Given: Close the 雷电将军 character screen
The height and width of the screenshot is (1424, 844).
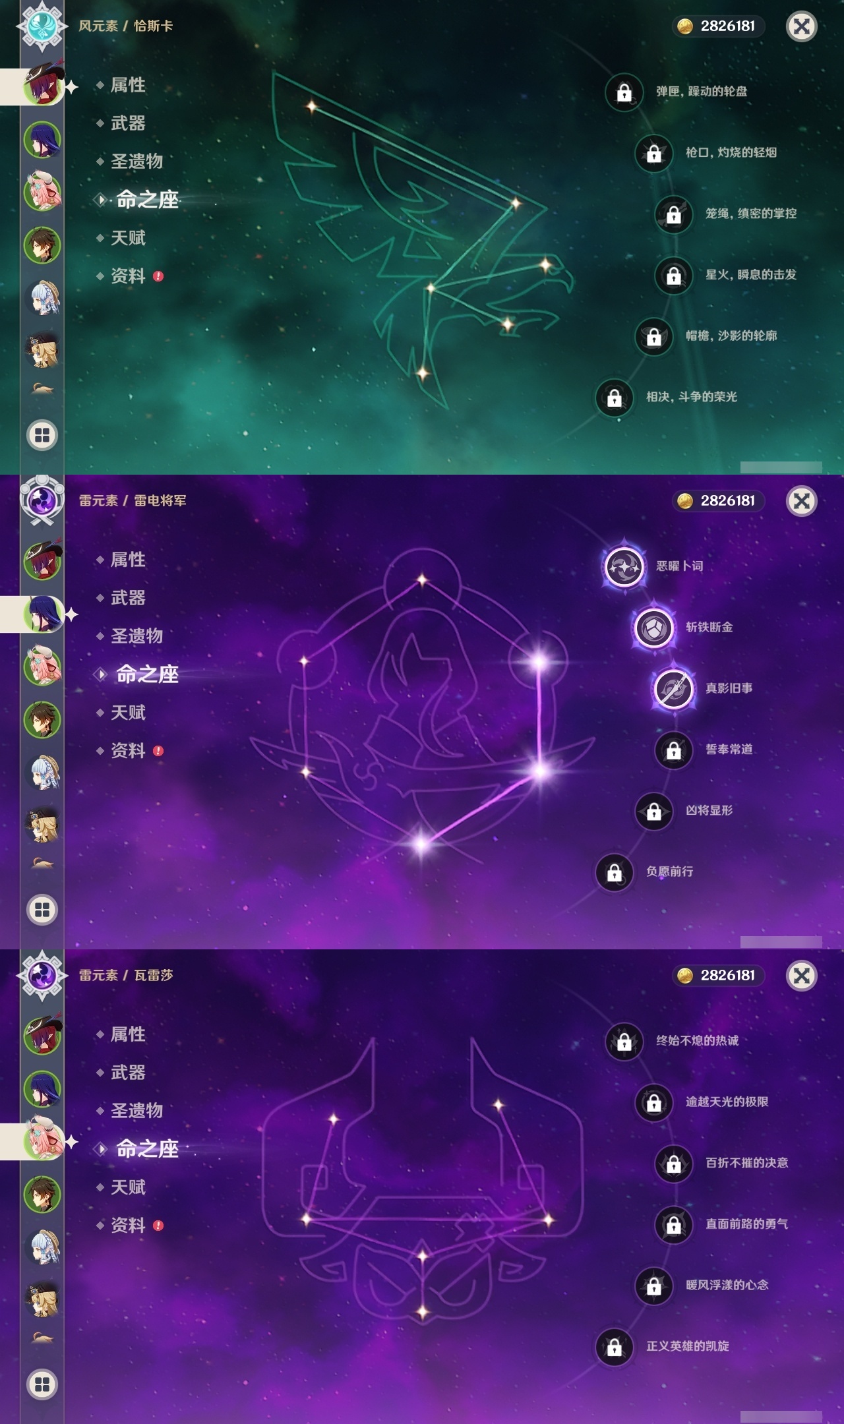Looking at the screenshot, I should (x=802, y=501).
